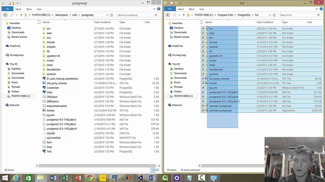Open Share tab in postgresql window

29,9
